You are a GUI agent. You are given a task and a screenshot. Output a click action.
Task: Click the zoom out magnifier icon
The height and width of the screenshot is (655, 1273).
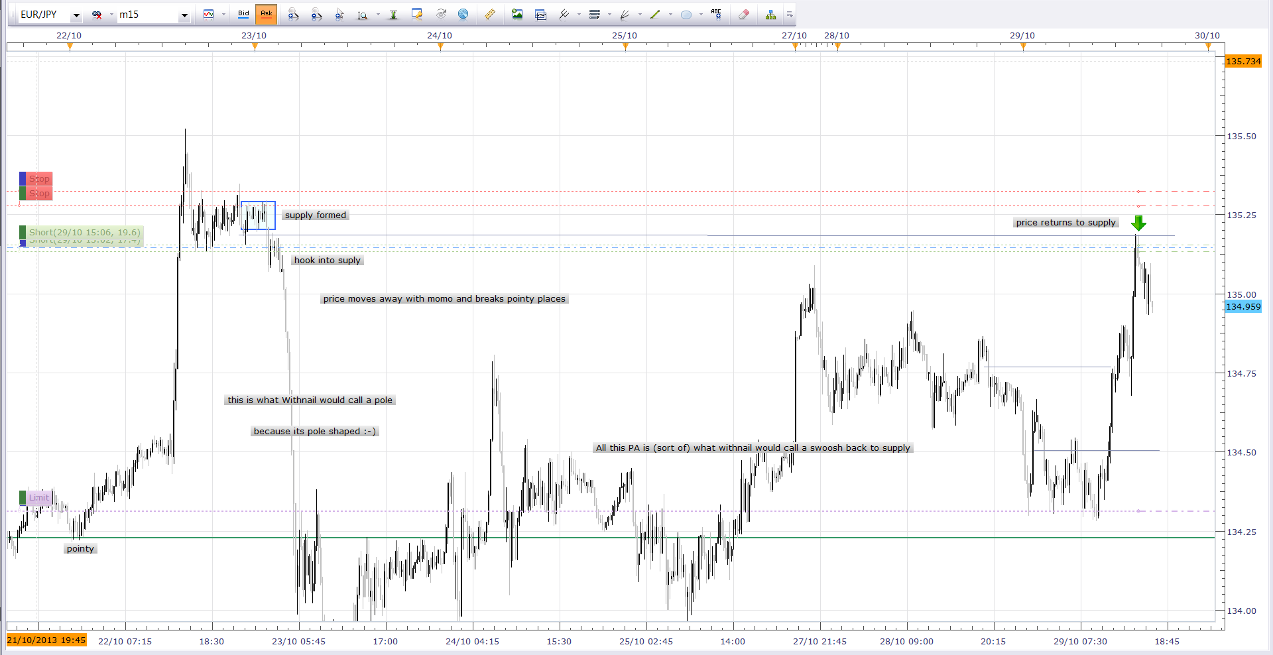316,15
